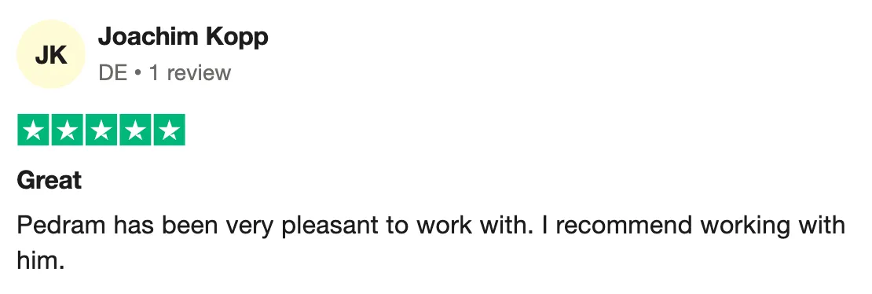This screenshot has width=872, height=294.
Task: Select the second green rating star
Action: click(68, 130)
